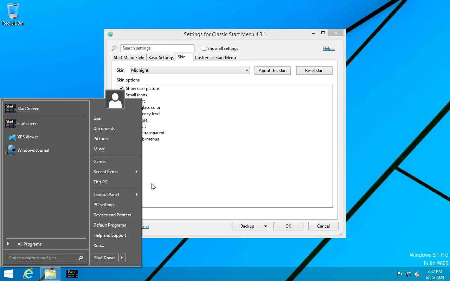Click the Classic Start Menu title bar icon
Image resolution: width=450 pixels, height=281 pixels.
pyautogui.click(x=110, y=34)
